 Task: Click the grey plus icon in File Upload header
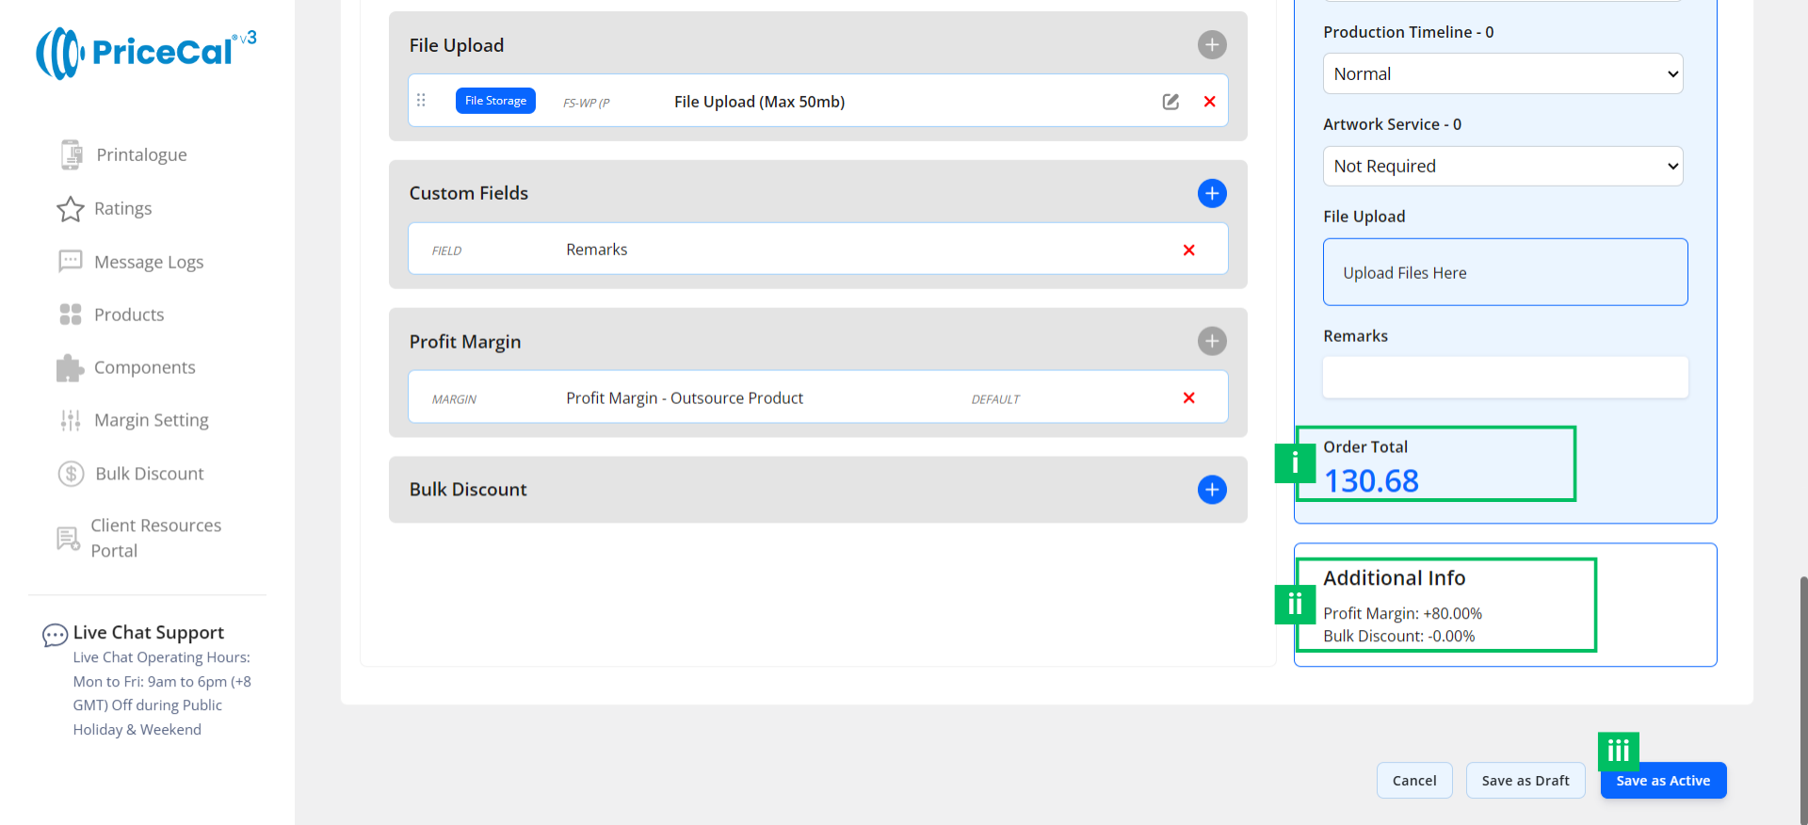1211,44
